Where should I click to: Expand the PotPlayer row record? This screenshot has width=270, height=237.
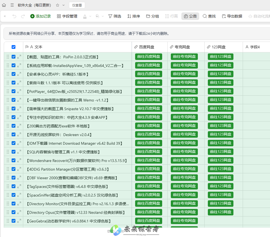(x=19, y=91)
